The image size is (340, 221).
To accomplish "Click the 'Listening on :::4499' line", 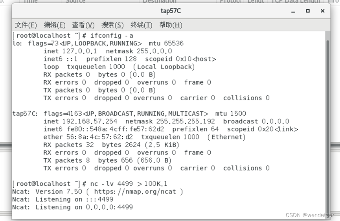I will (x=74, y=199).
